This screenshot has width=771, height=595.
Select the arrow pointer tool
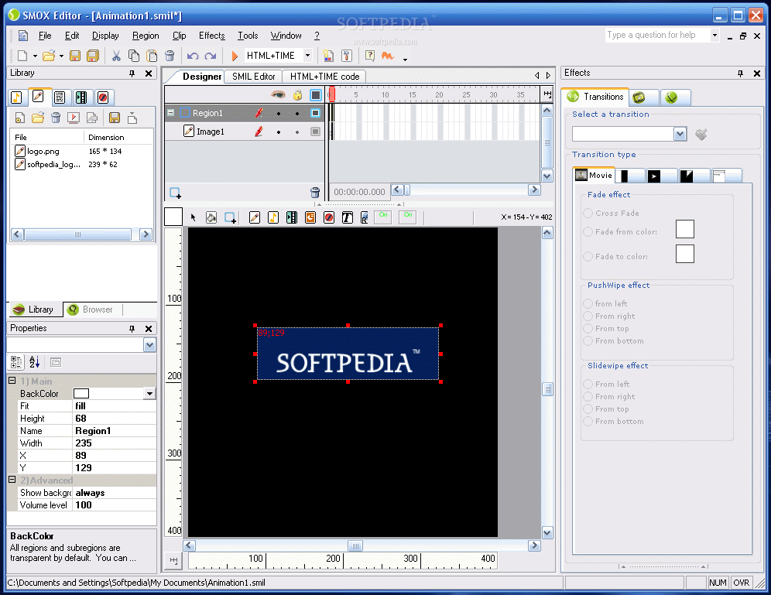194,217
